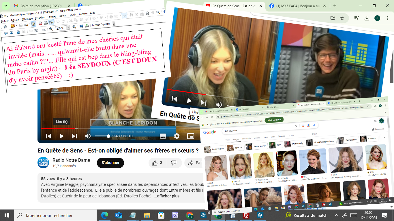This screenshot has width=394, height=221.
Task: Click Fermer l'aperçu in Writer preview
Action: click(x=101, y=25)
